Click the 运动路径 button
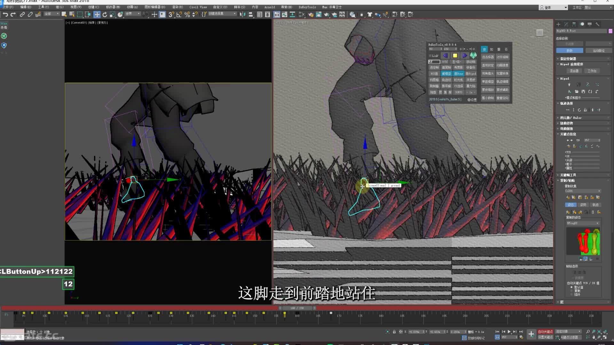Screen dimensions: 614x345 coord(598,51)
